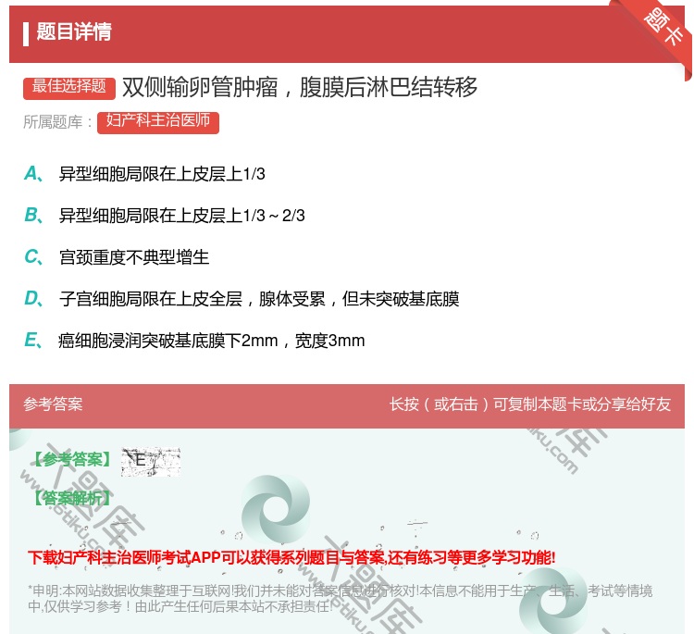Open the red 下载妇产科主治医师考试APP link
Image resolution: width=694 pixels, height=634 pixels.
[291, 557]
